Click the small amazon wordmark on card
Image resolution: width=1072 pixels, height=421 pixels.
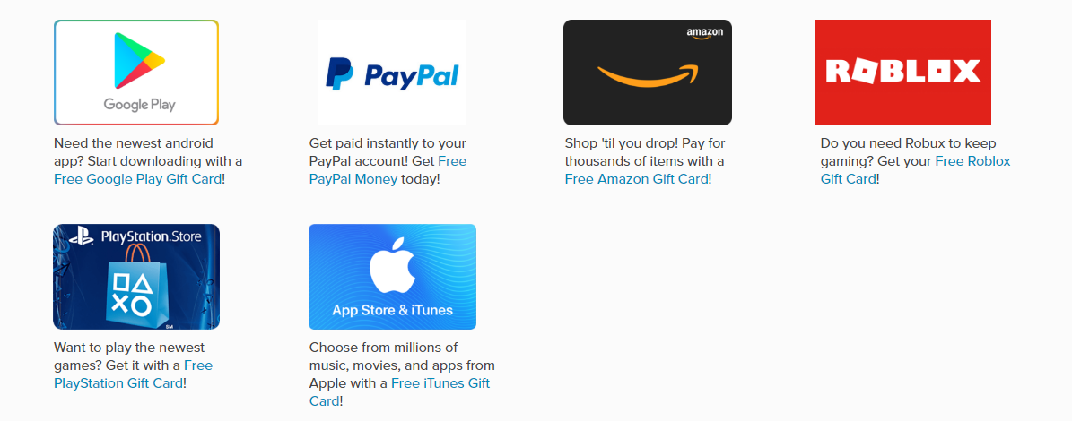coord(704,33)
